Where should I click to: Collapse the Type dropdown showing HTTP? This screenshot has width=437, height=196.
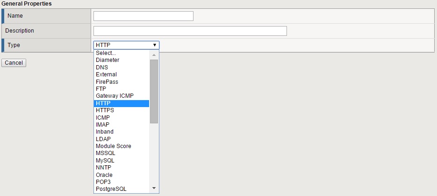tap(126, 45)
